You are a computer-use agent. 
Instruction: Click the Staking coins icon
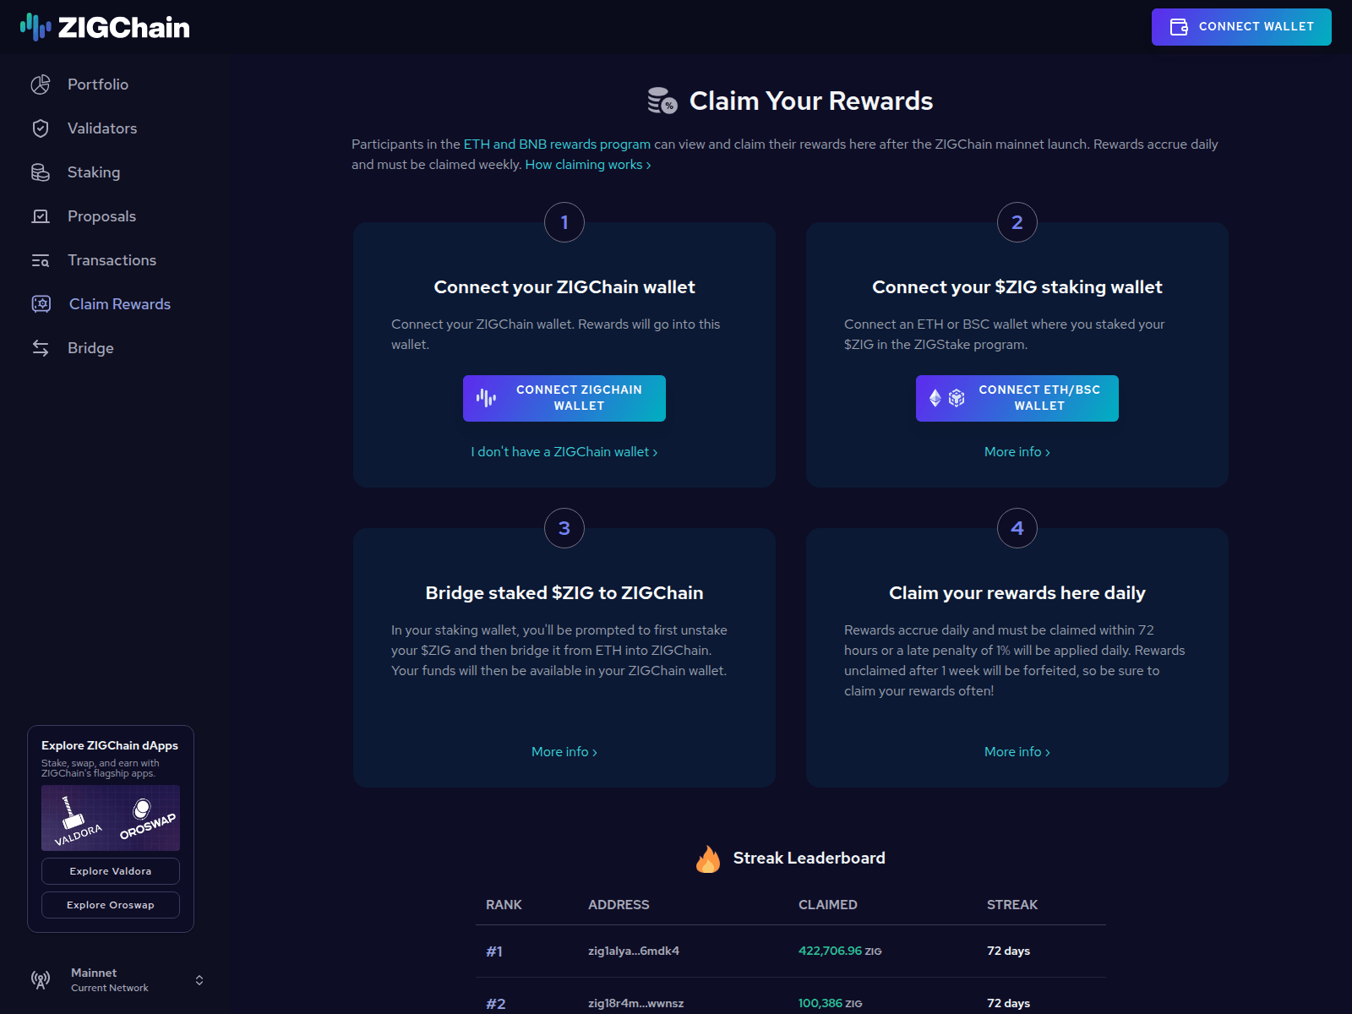coord(41,172)
